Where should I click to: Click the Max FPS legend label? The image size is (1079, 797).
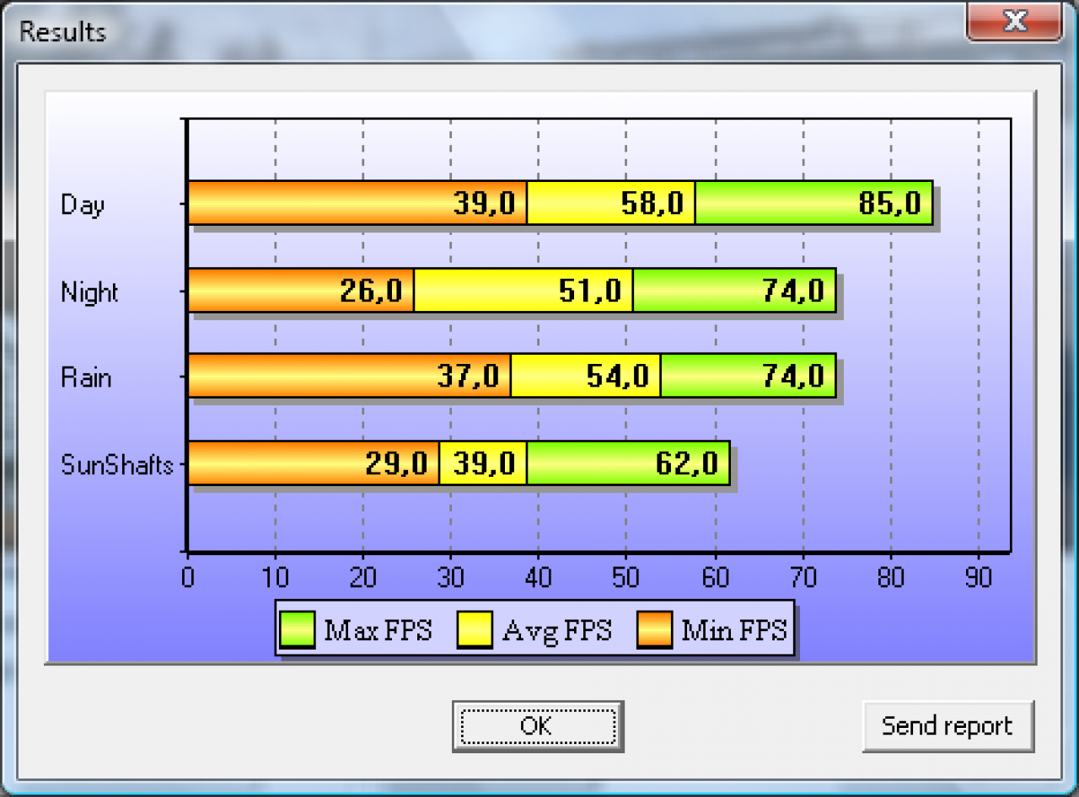click(378, 630)
